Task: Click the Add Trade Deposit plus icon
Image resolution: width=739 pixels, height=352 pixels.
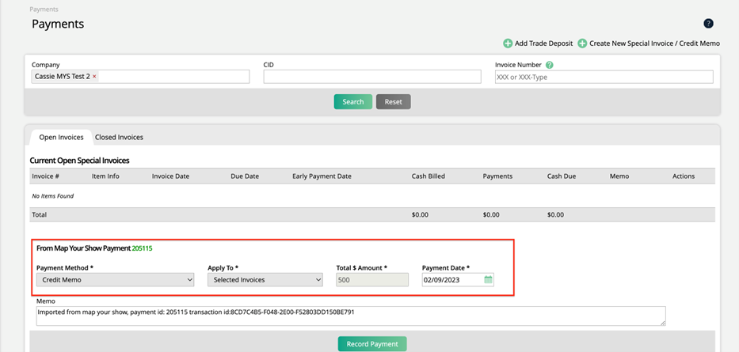Action: (x=508, y=44)
